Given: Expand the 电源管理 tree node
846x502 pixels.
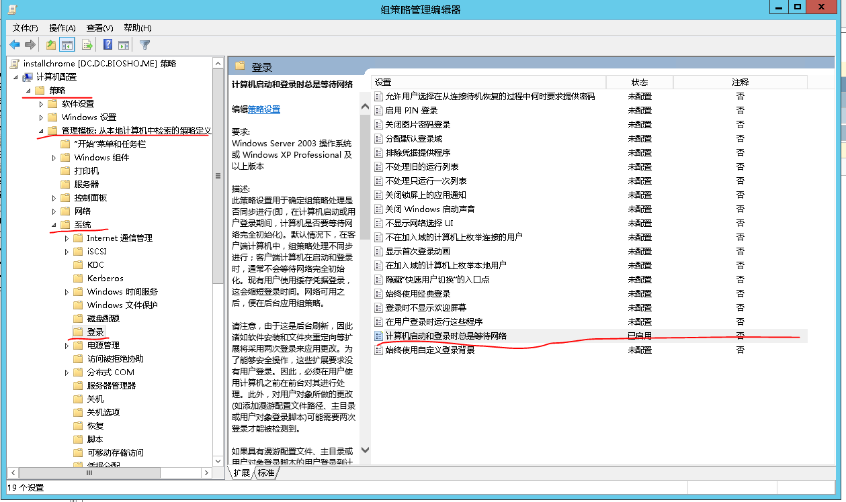Looking at the screenshot, I should pyautogui.click(x=67, y=346).
